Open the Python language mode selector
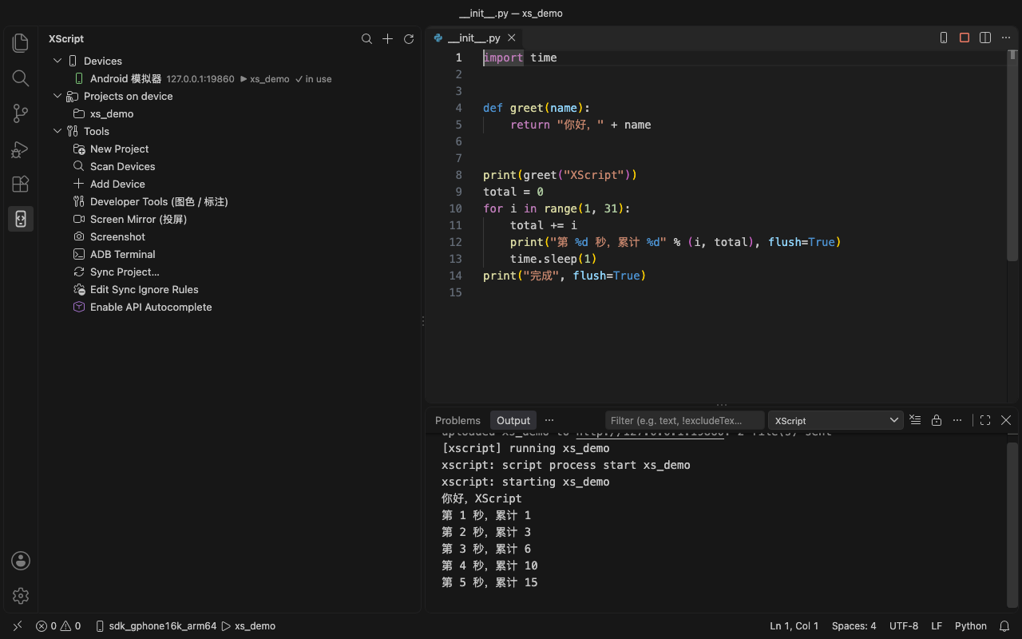1022x639 pixels. coord(971,626)
